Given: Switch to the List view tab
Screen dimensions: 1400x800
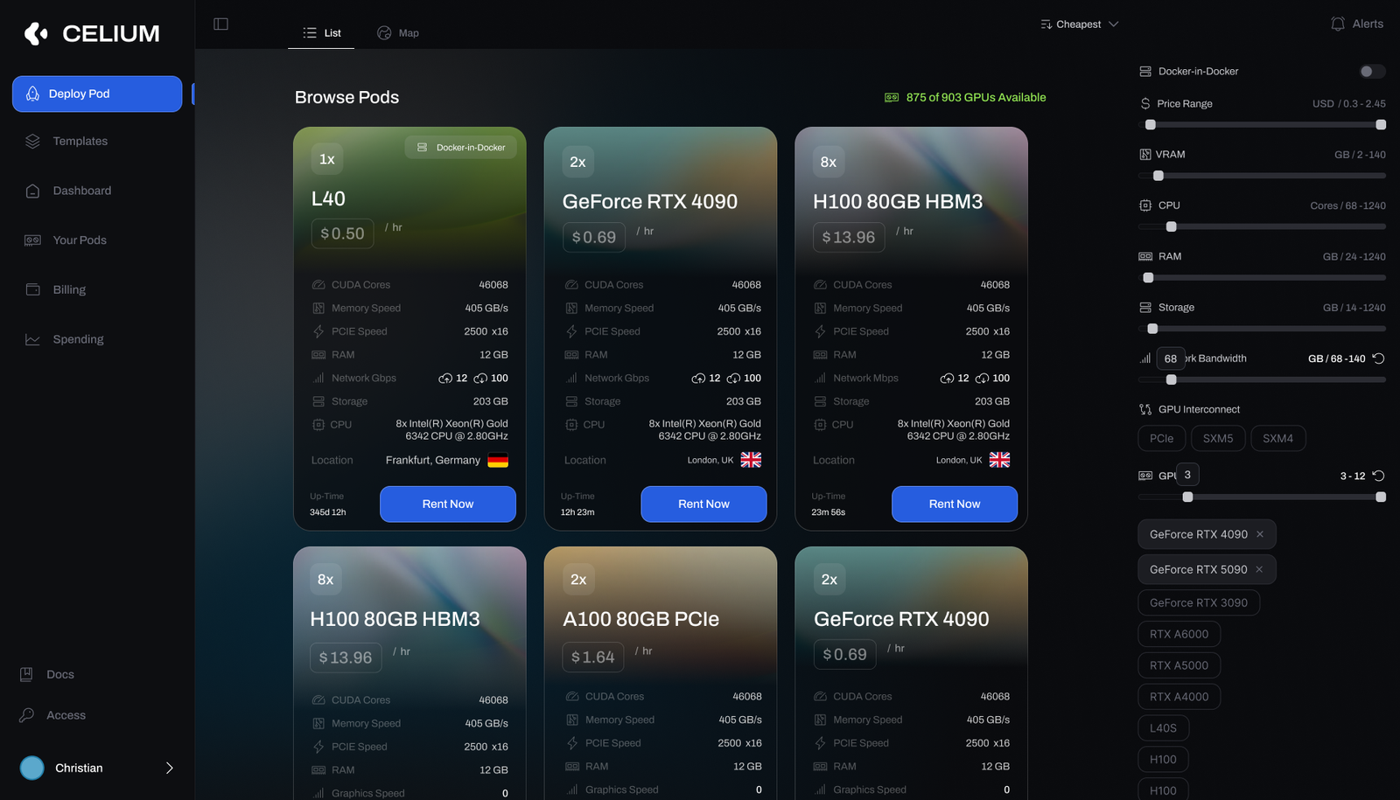Looking at the screenshot, I should [321, 32].
